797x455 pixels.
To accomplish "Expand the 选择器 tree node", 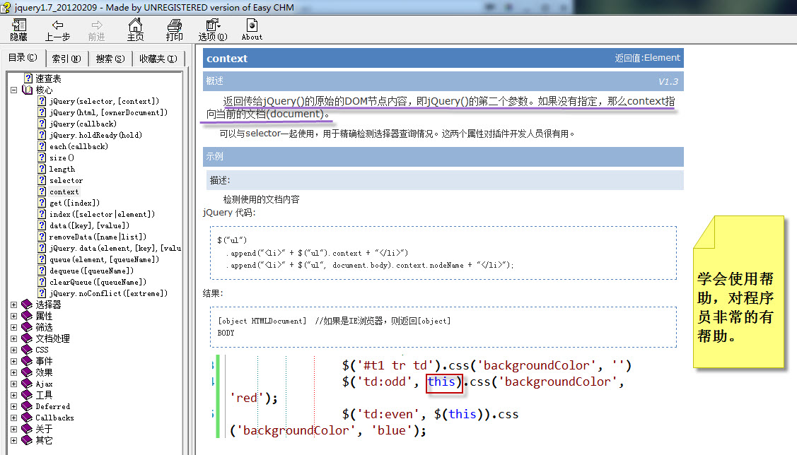I will pyautogui.click(x=13, y=305).
